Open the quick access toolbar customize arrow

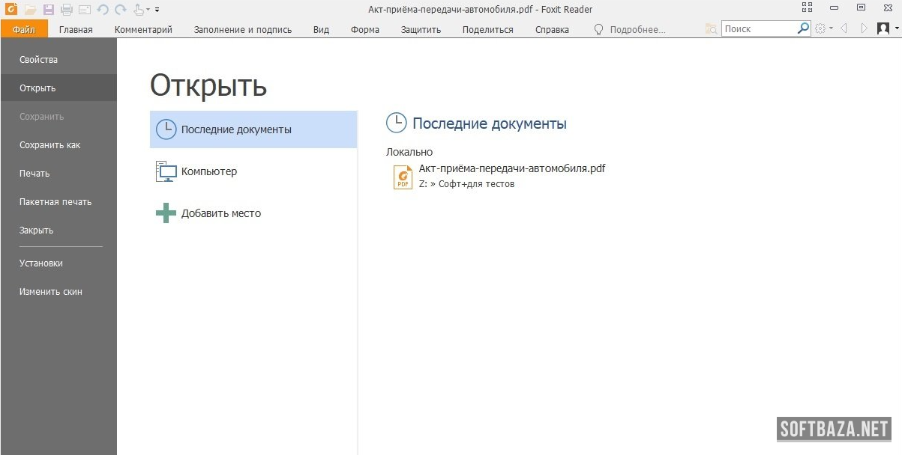click(157, 10)
